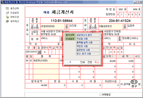143x98 pixels.
Task: Click the circled 영수 stamp mark
Action: 134,82
